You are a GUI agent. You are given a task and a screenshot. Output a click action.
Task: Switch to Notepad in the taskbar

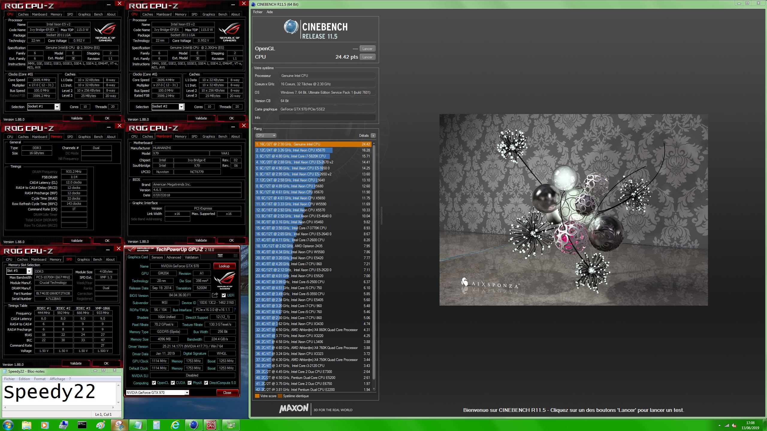pyautogui.click(x=138, y=425)
